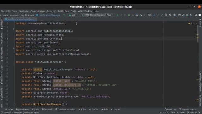Open the Refactor menu
The height and width of the screenshot is (114, 202).
[51, 11]
